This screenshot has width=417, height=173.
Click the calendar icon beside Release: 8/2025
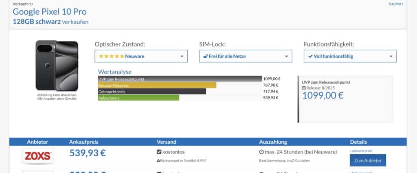pyautogui.click(x=304, y=88)
